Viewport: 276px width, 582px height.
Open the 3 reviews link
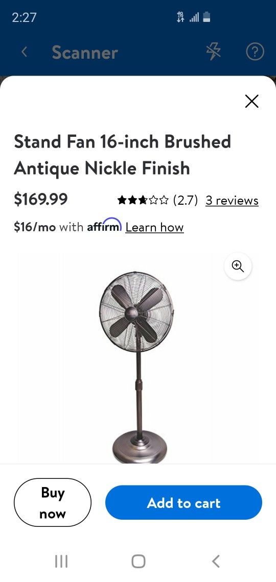tap(232, 201)
